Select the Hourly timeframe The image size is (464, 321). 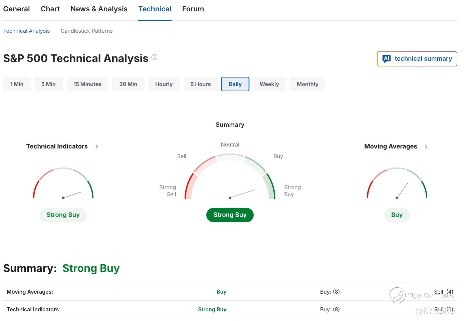point(164,84)
